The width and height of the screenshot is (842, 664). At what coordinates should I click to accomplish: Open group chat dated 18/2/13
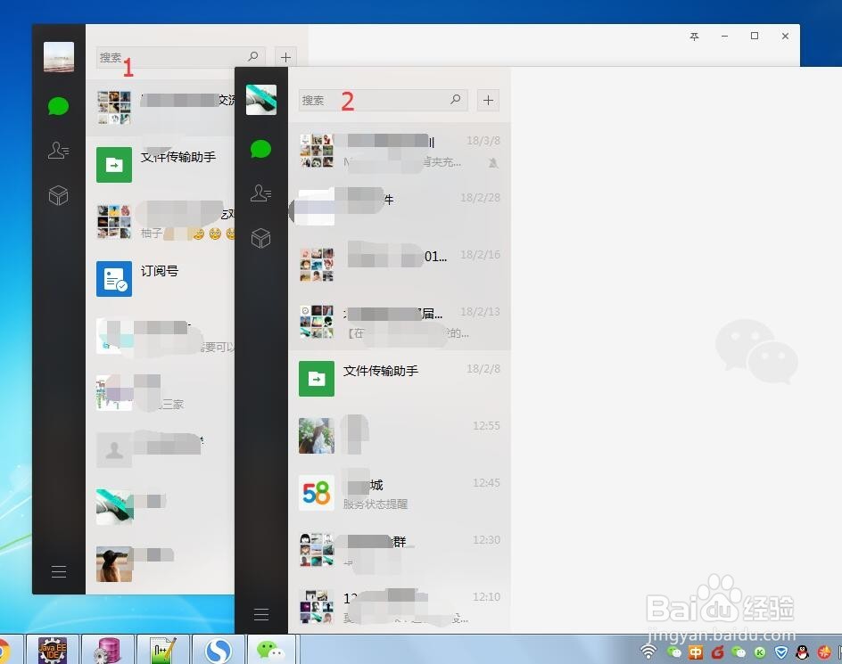(x=399, y=322)
